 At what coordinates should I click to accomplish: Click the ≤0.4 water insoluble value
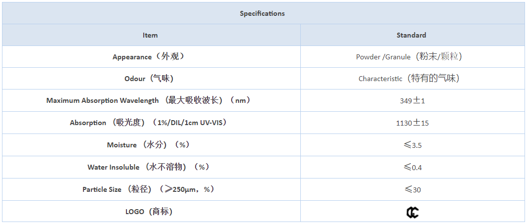click(412, 168)
